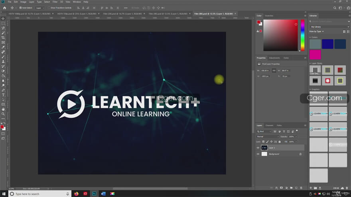Toggle Auto-Select checkbox
Viewport: 351px width, 197px height.
point(20,8)
